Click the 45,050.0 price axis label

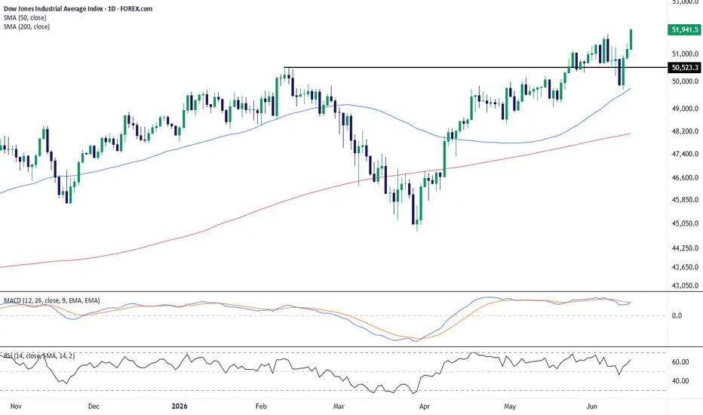pos(685,223)
